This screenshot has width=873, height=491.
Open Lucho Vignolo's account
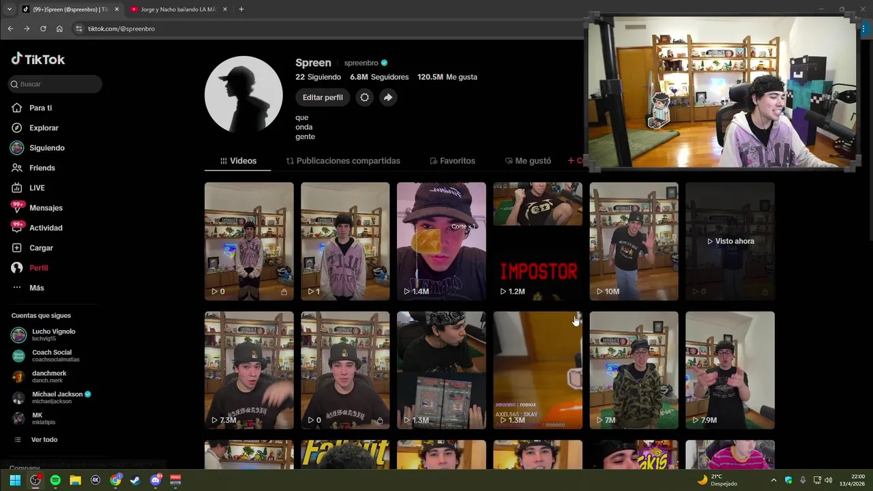pos(53,335)
